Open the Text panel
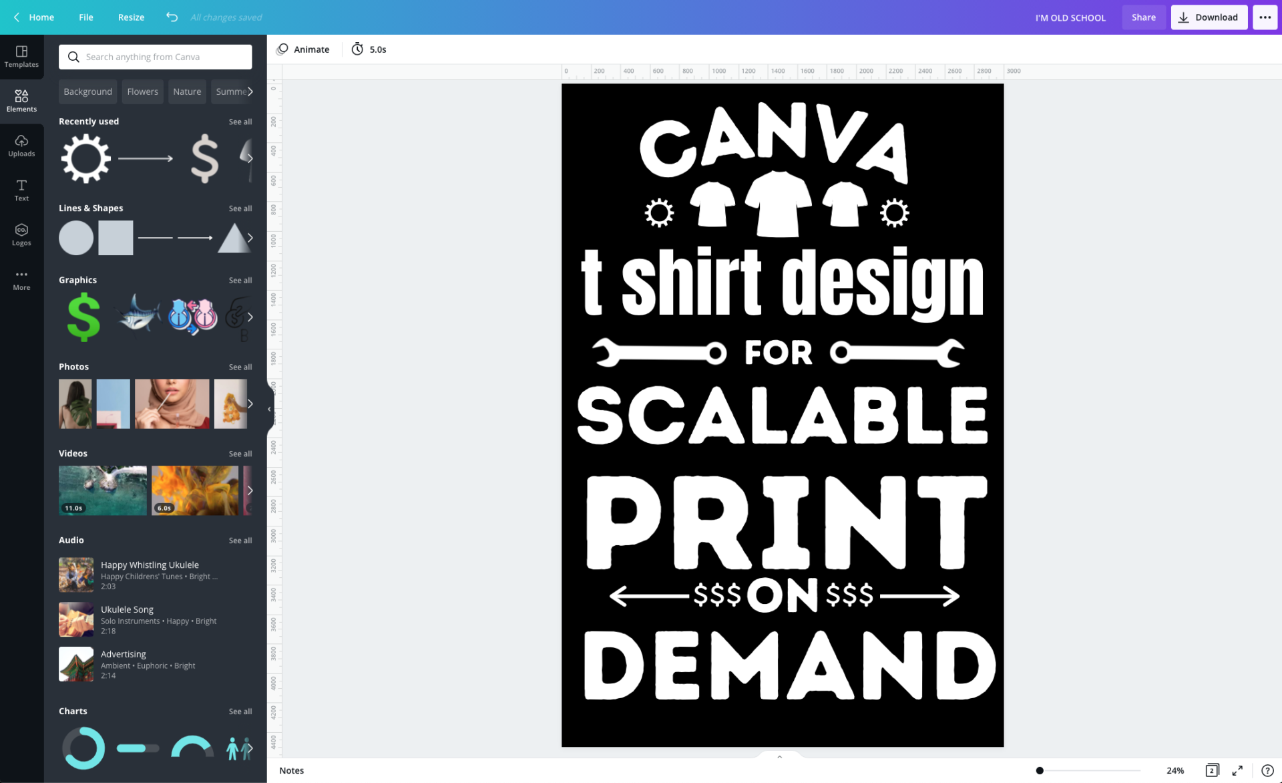Viewport: 1282px width, 783px height. pos(21,190)
